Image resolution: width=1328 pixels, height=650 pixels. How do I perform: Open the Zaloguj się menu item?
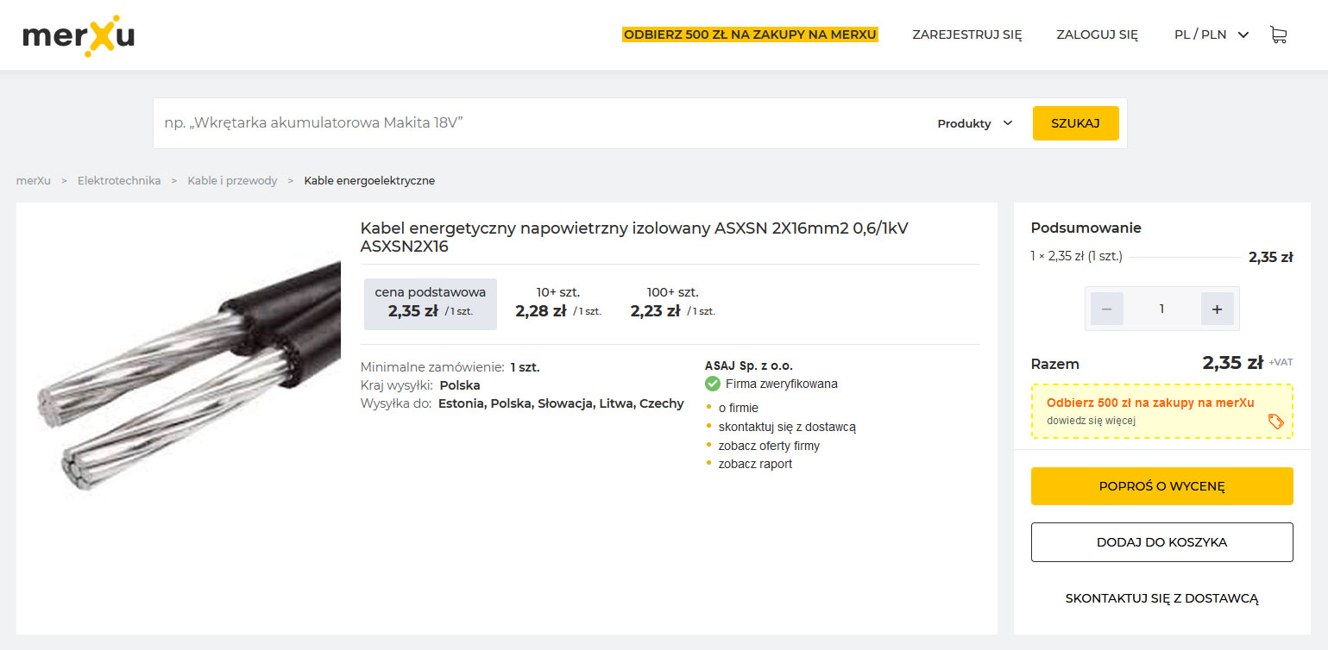click(x=1097, y=35)
